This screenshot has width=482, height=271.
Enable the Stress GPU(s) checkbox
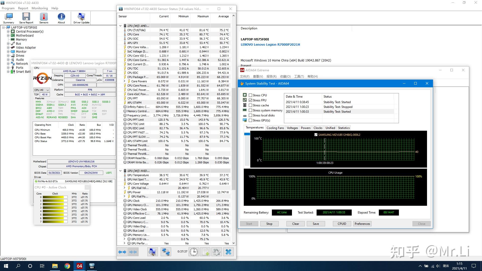coord(250,120)
